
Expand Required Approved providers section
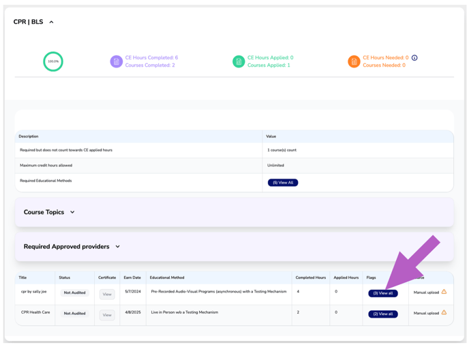coord(117,247)
